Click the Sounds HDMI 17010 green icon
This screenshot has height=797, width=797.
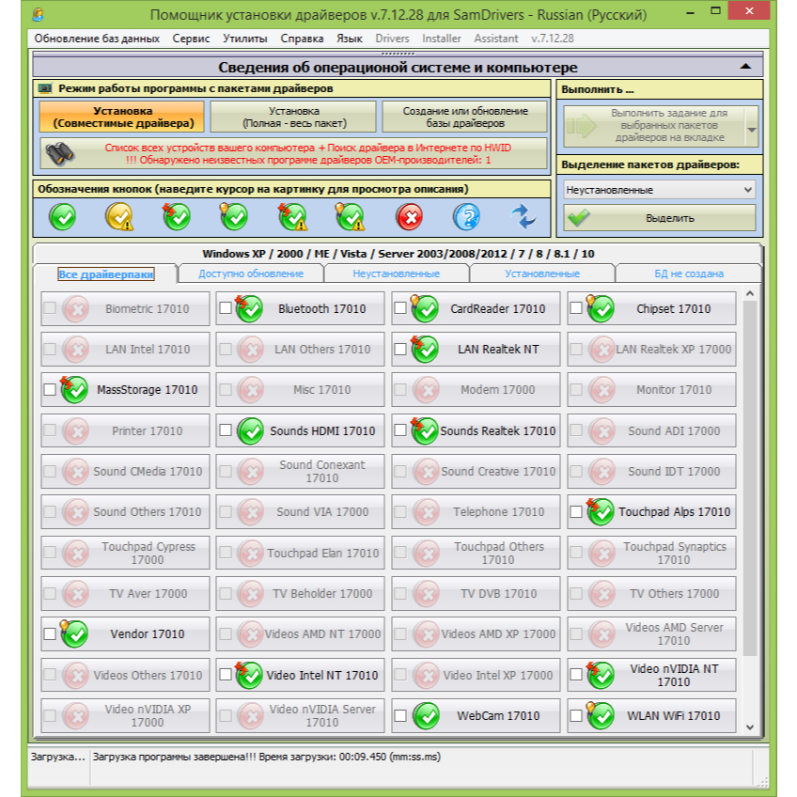click(x=250, y=431)
